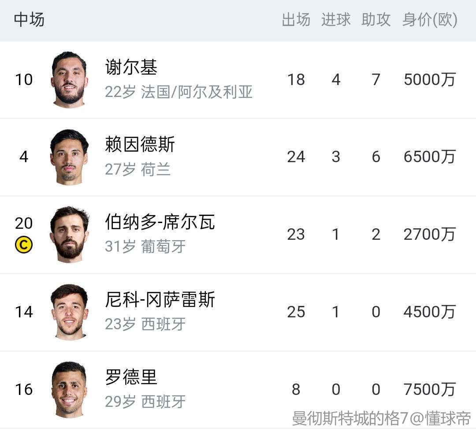
Task: Tap the 中场 midfield section header
Action: [29, 20]
